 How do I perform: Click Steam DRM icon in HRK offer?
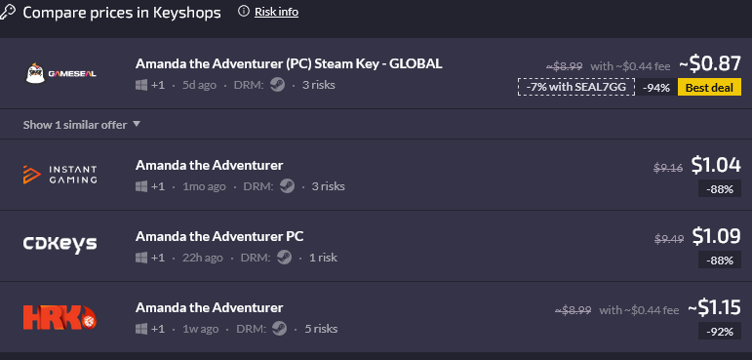click(279, 329)
